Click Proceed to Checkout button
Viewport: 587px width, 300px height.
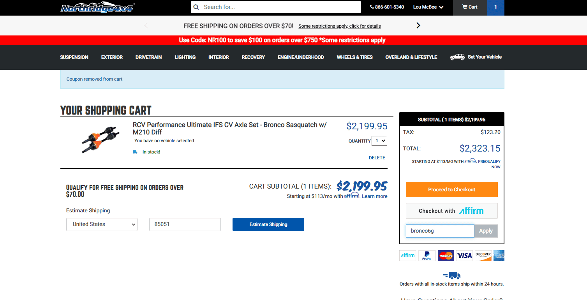(452, 189)
